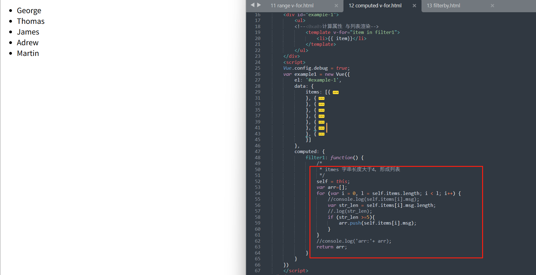This screenshot has height=275, width=536.
Task: Click the "el: '#example-1'," line
Action: (x=318, y=80)
